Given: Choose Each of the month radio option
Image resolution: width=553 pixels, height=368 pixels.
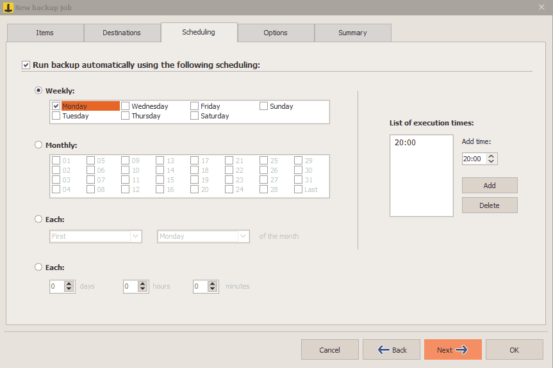Looking at the screenshot, I should (38, 219).
